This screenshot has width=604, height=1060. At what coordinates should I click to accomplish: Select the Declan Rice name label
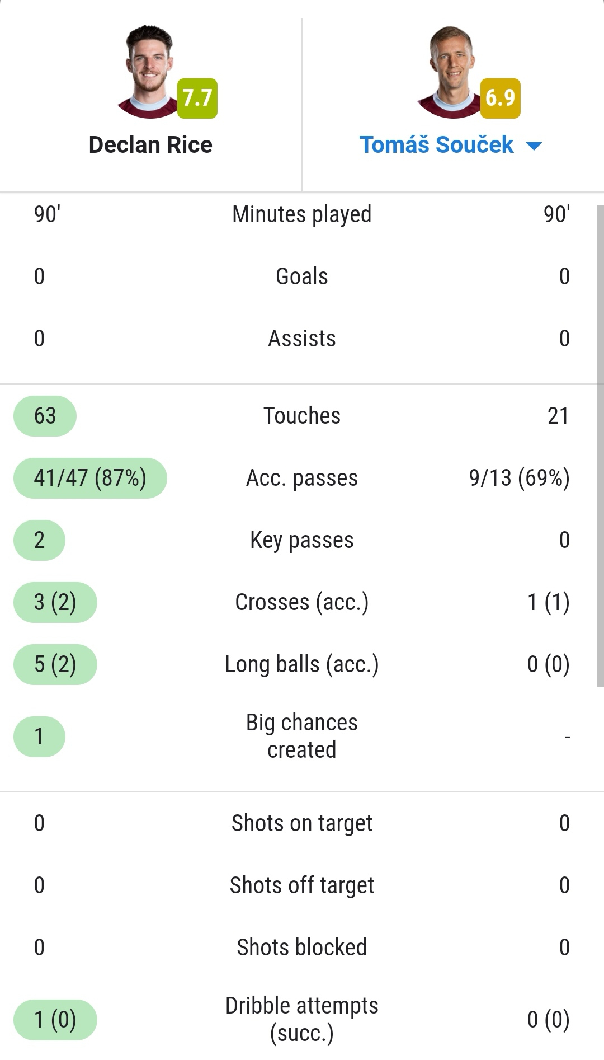[x=150, y=145]
